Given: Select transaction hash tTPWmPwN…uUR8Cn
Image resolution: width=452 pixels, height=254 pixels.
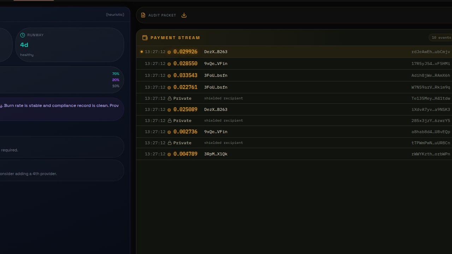Looking at the screenshot, I should click(x=431, y=143).
